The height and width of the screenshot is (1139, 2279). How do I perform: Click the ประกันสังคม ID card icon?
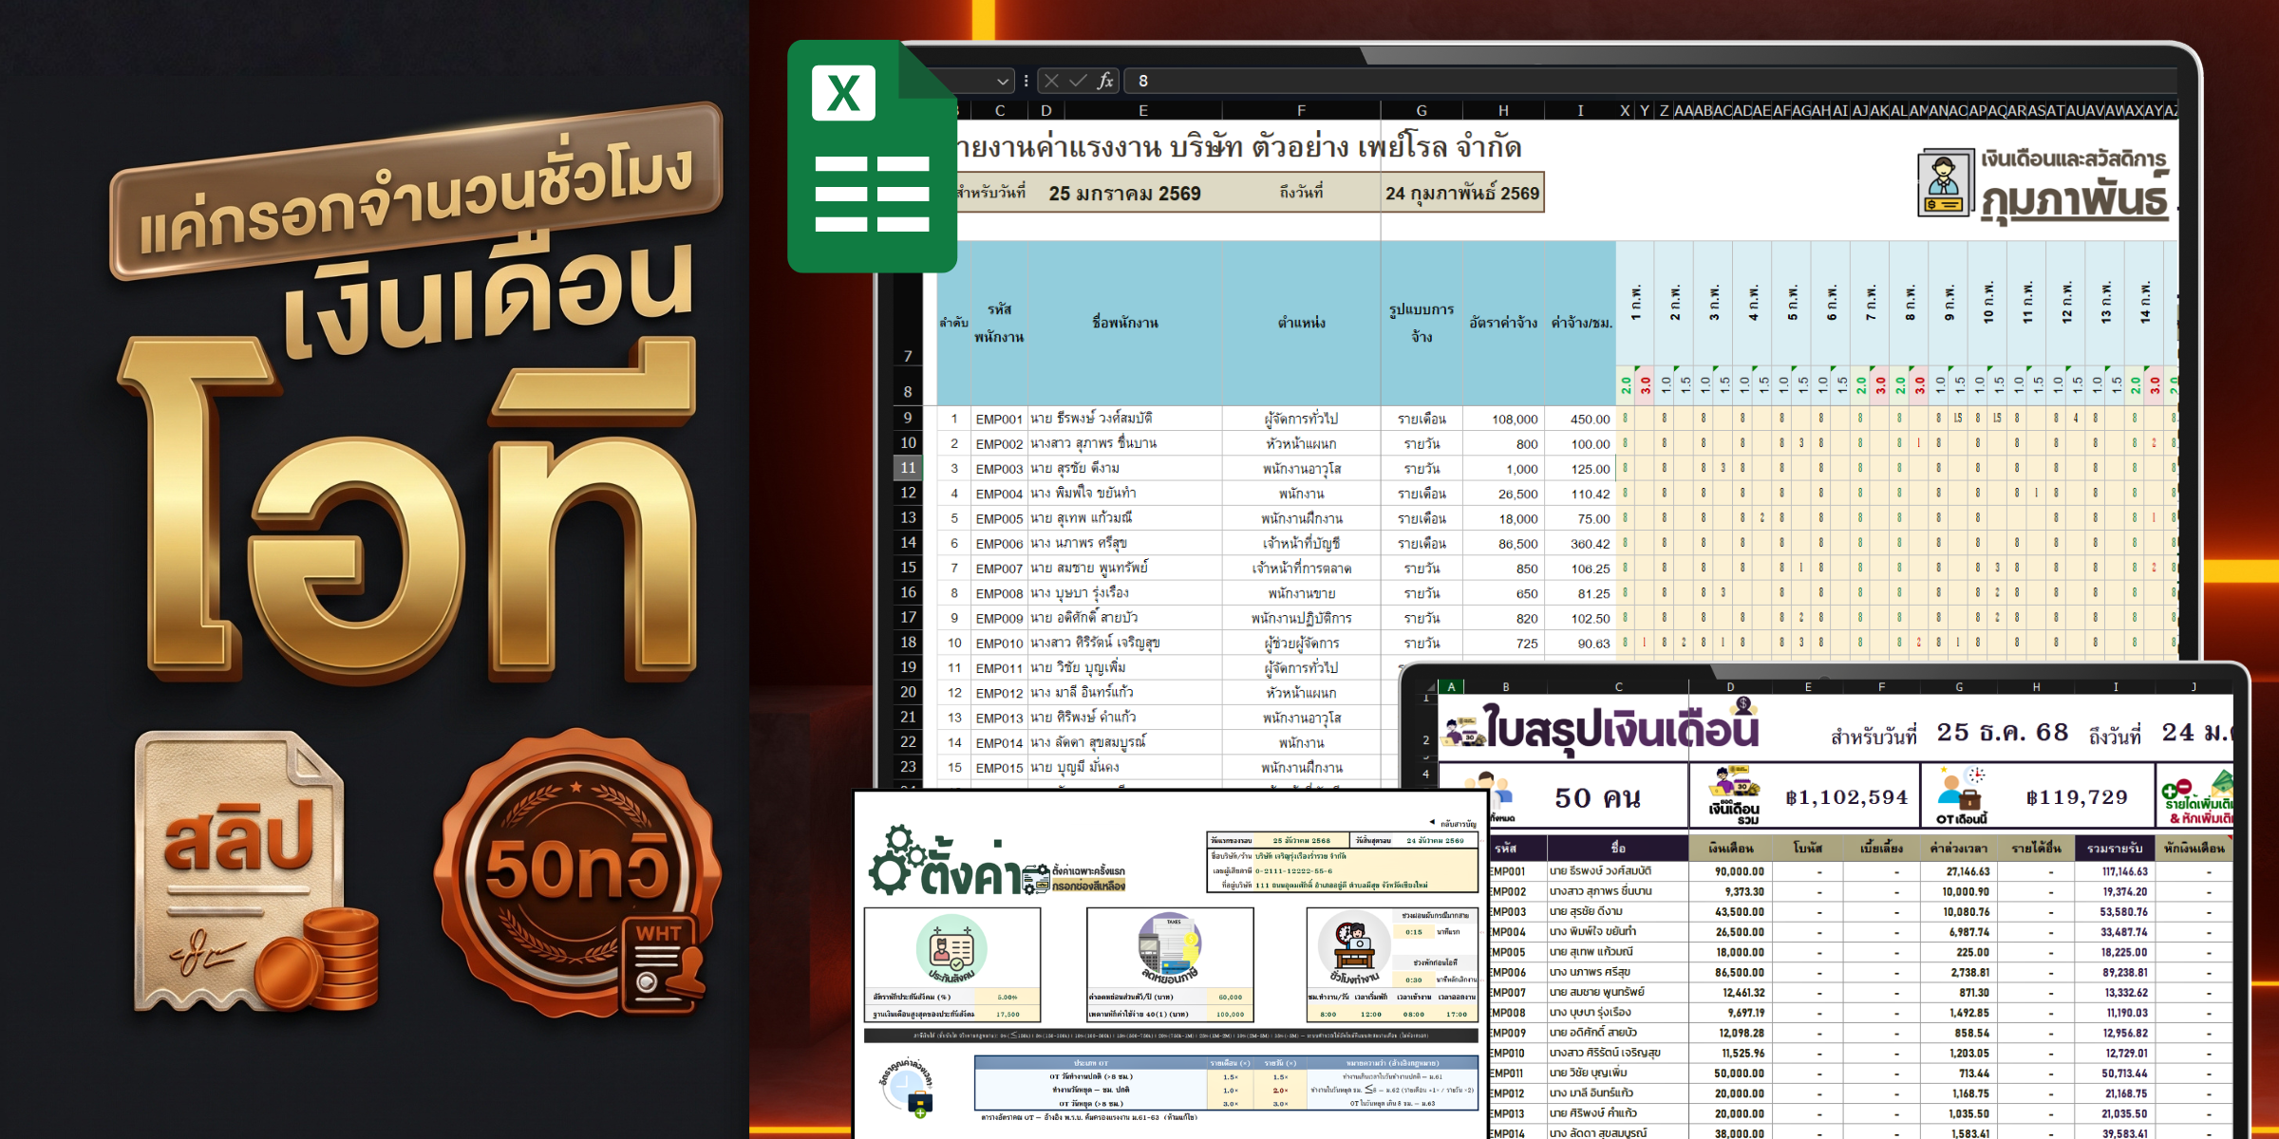coord(951,948)
